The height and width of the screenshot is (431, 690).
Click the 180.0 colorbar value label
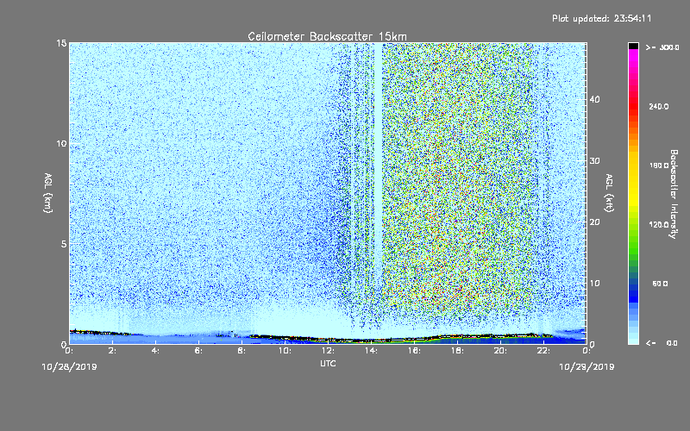click(x=659, y=166)
